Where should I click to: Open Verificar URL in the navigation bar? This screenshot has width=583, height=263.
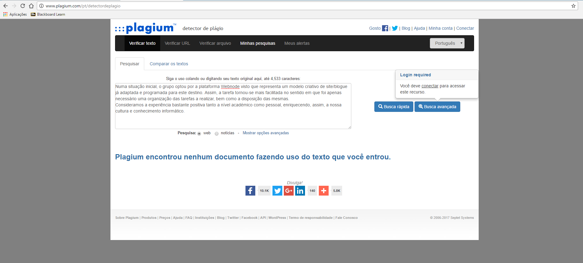coord(177,43)
